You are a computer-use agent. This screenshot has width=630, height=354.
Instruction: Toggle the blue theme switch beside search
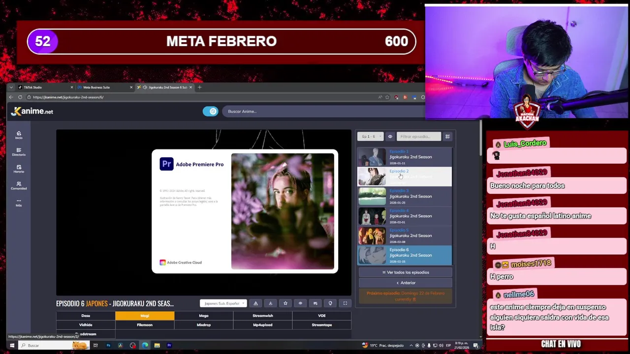(x=210, y=111)
